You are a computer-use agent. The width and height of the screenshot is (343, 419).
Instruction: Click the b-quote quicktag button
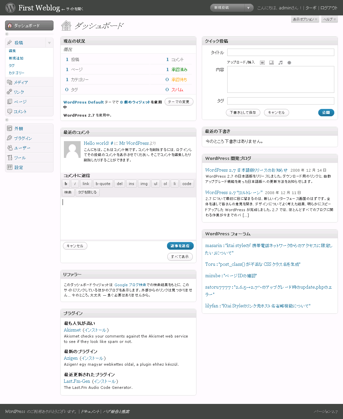(x=103, y=184)
